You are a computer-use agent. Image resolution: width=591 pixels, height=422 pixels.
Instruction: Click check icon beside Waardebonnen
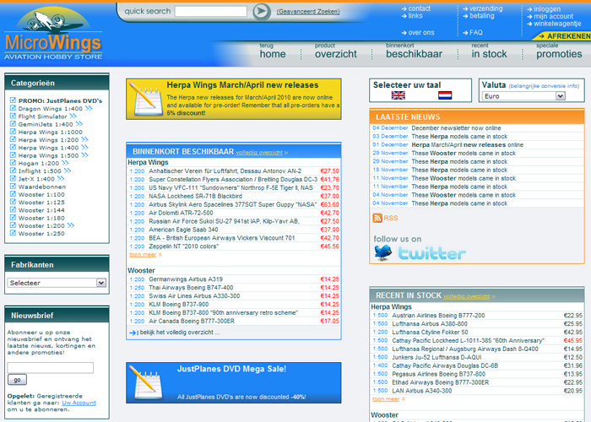point(13,187)
